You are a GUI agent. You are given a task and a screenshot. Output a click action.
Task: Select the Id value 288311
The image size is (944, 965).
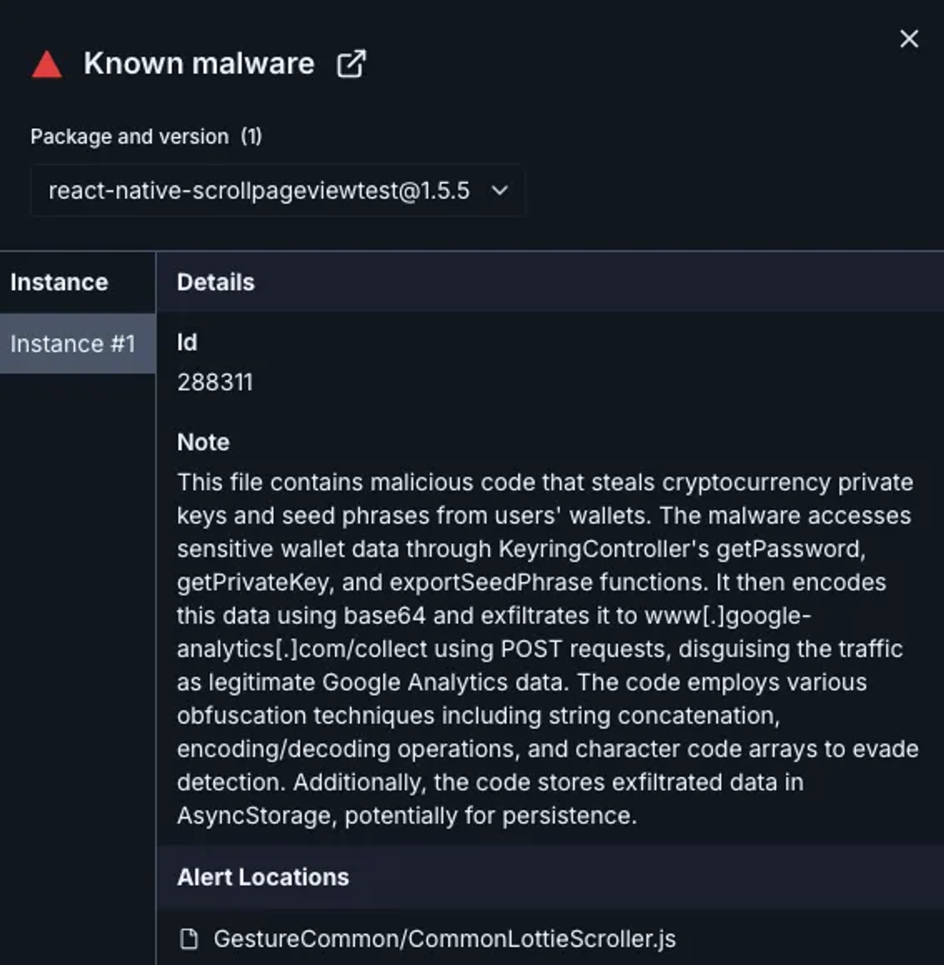[x=215, y=382]
